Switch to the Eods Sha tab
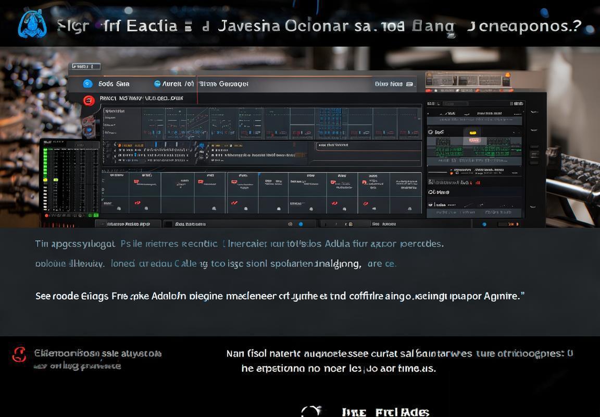The height and width of the screenshot is (417, 600). coord(114,84)
